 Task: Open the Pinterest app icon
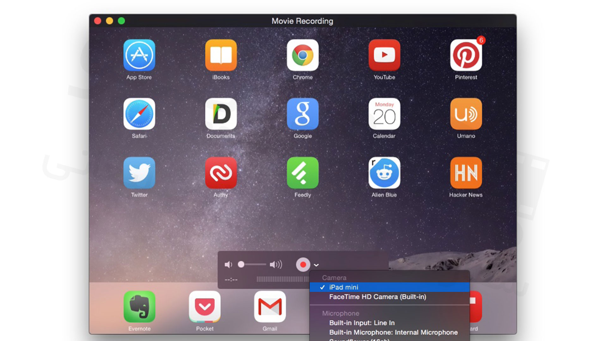[466, 55]
